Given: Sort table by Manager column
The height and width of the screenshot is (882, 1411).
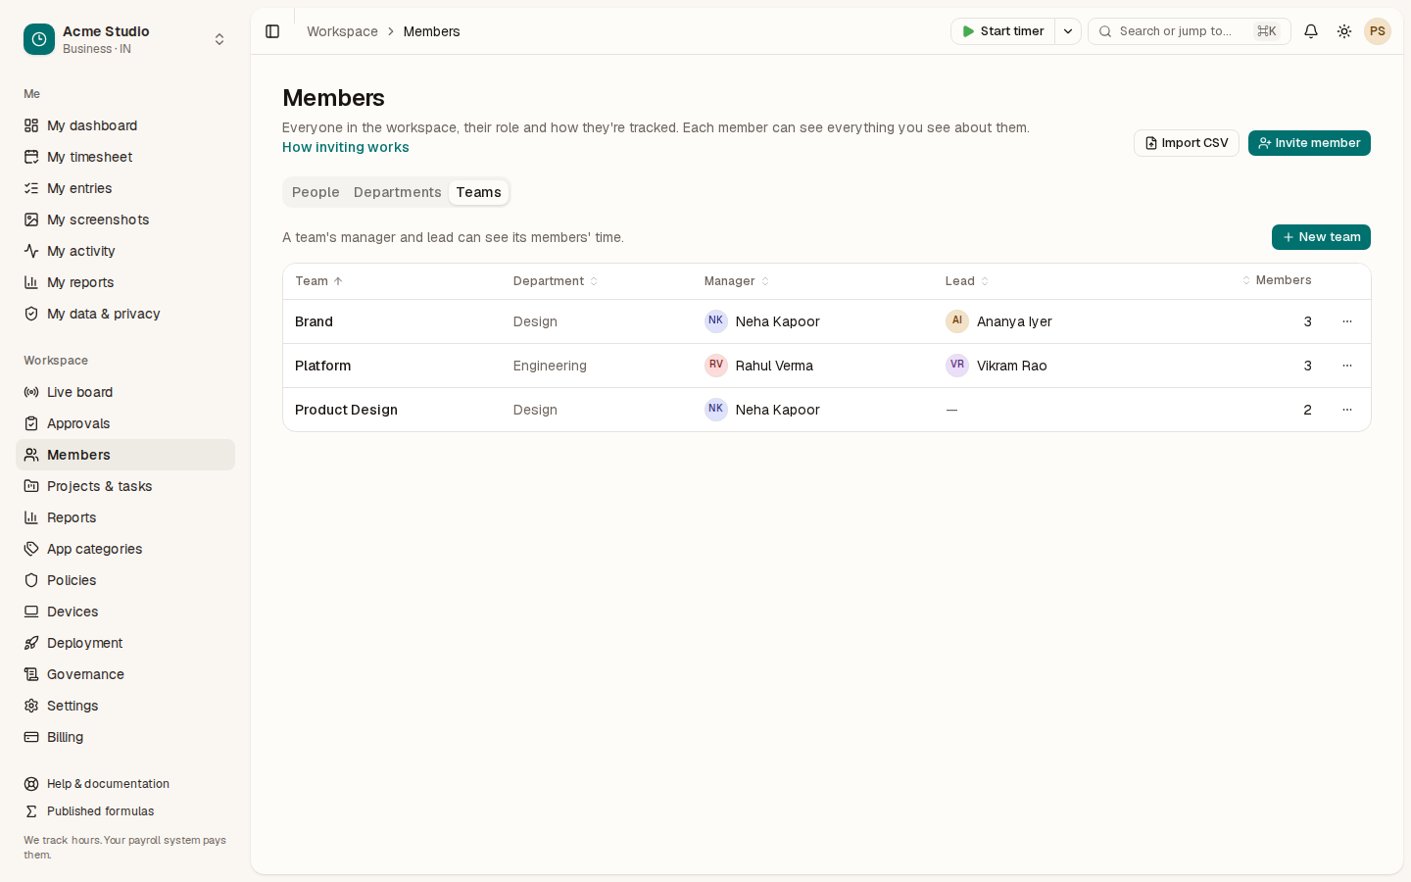Looking at the screenshot, I should [737, 281].
